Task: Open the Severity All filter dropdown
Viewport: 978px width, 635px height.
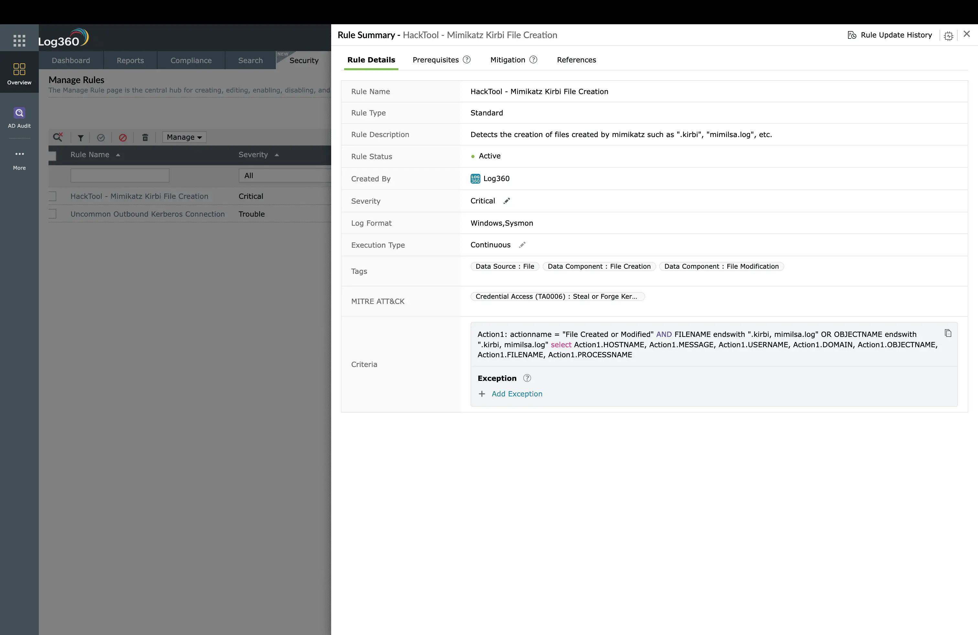Action: pyautogui.click(x=285, y=175)
